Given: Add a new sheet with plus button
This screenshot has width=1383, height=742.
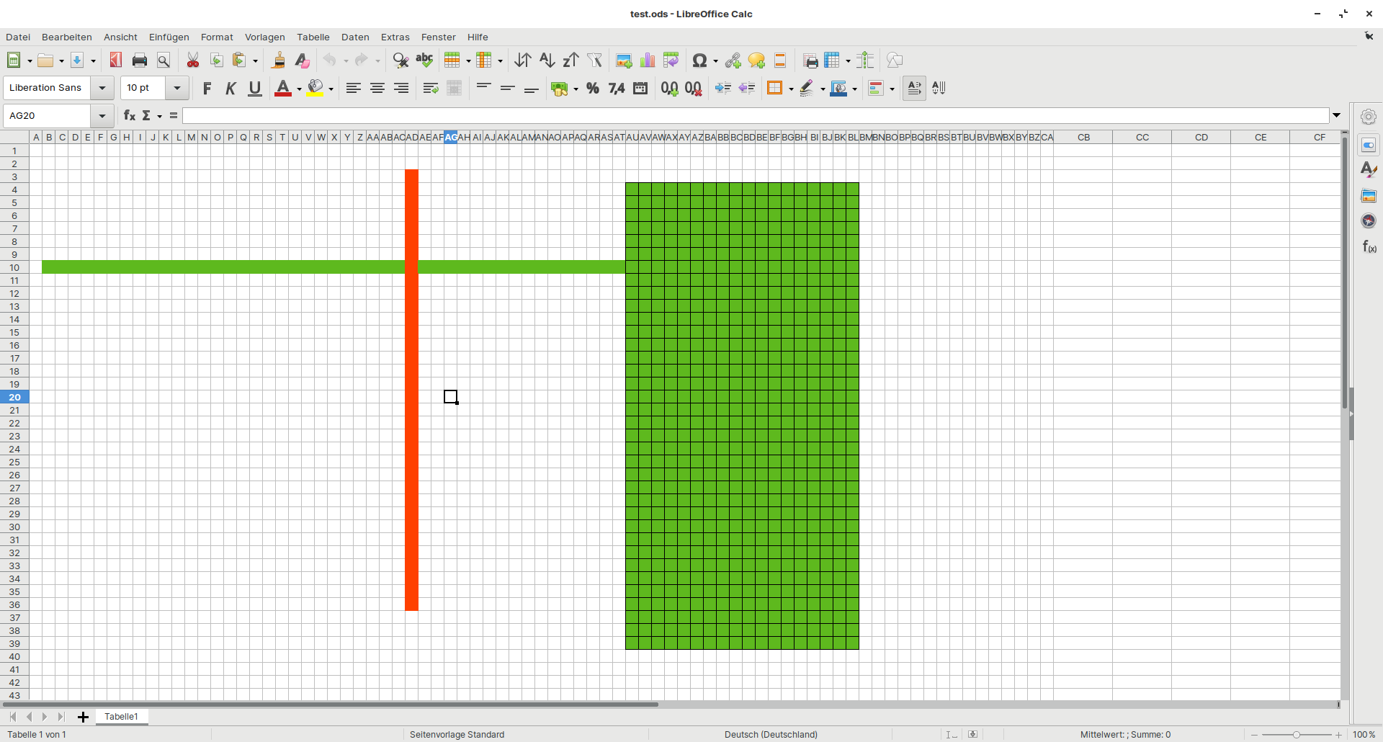Looking at the screenshot, I should tap(83, 717).
